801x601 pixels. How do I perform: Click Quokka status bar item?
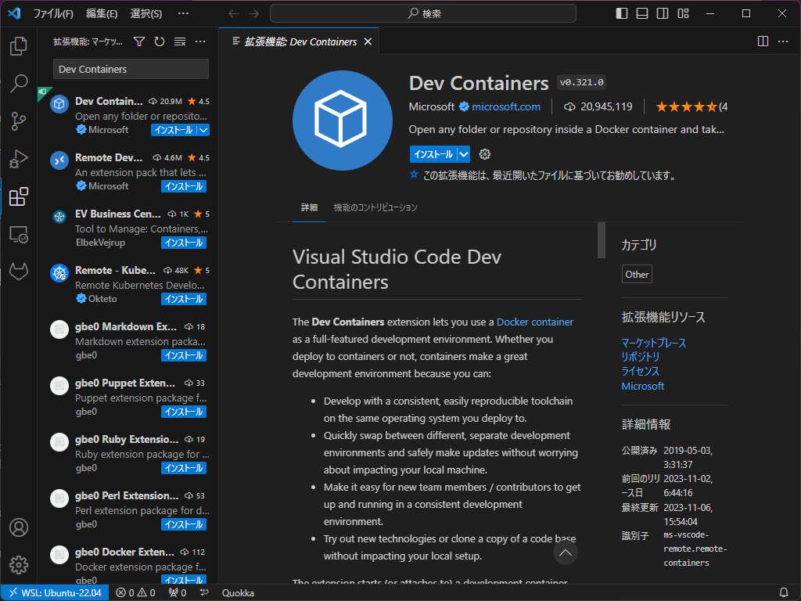tap(238, 593)
